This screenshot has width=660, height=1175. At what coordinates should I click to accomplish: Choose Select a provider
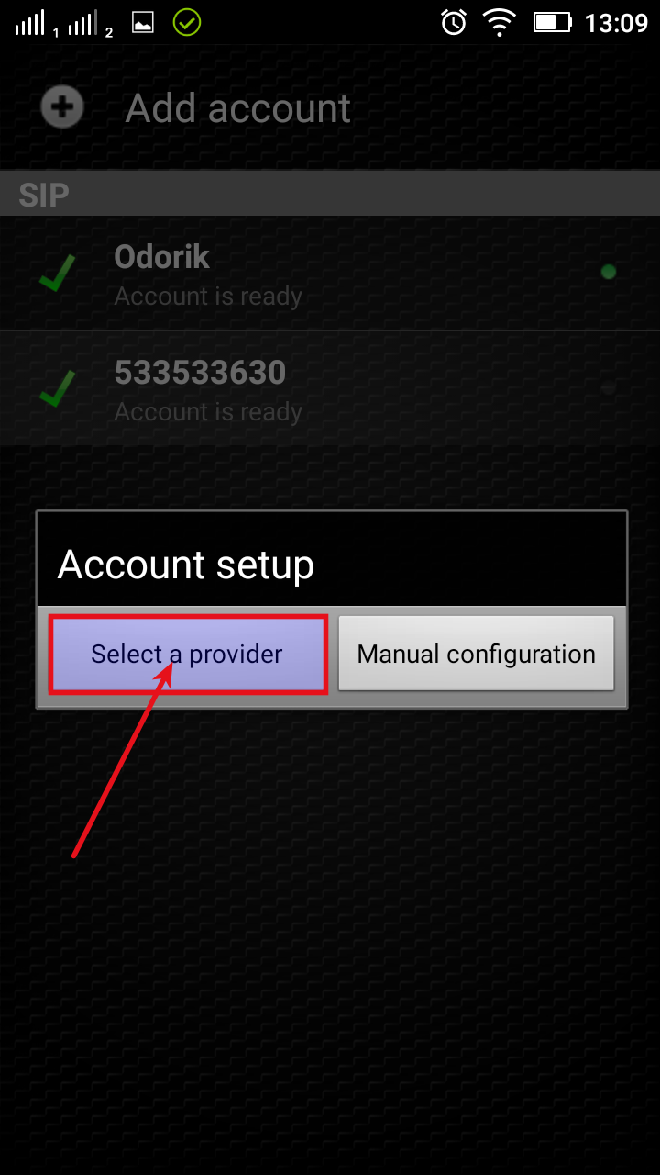click(x=188, y=655)
